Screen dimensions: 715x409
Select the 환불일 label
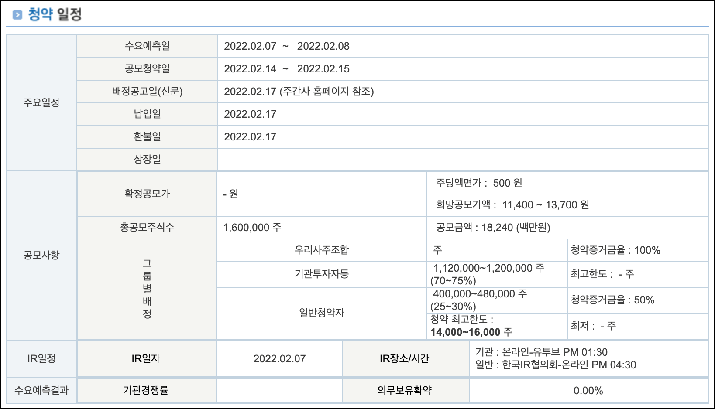pos(148,136)
